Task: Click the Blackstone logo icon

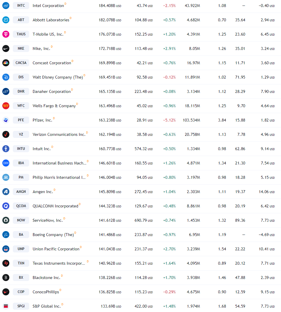Action: pos(6,277)
